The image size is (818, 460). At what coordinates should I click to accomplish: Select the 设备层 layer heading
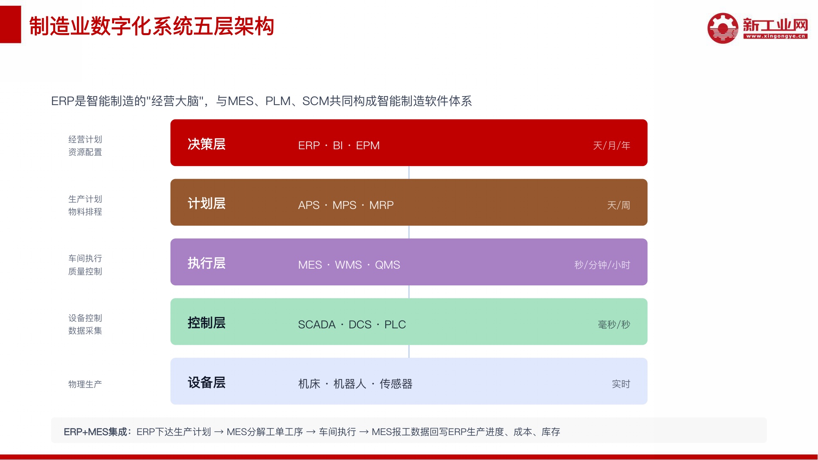[207, 382]
